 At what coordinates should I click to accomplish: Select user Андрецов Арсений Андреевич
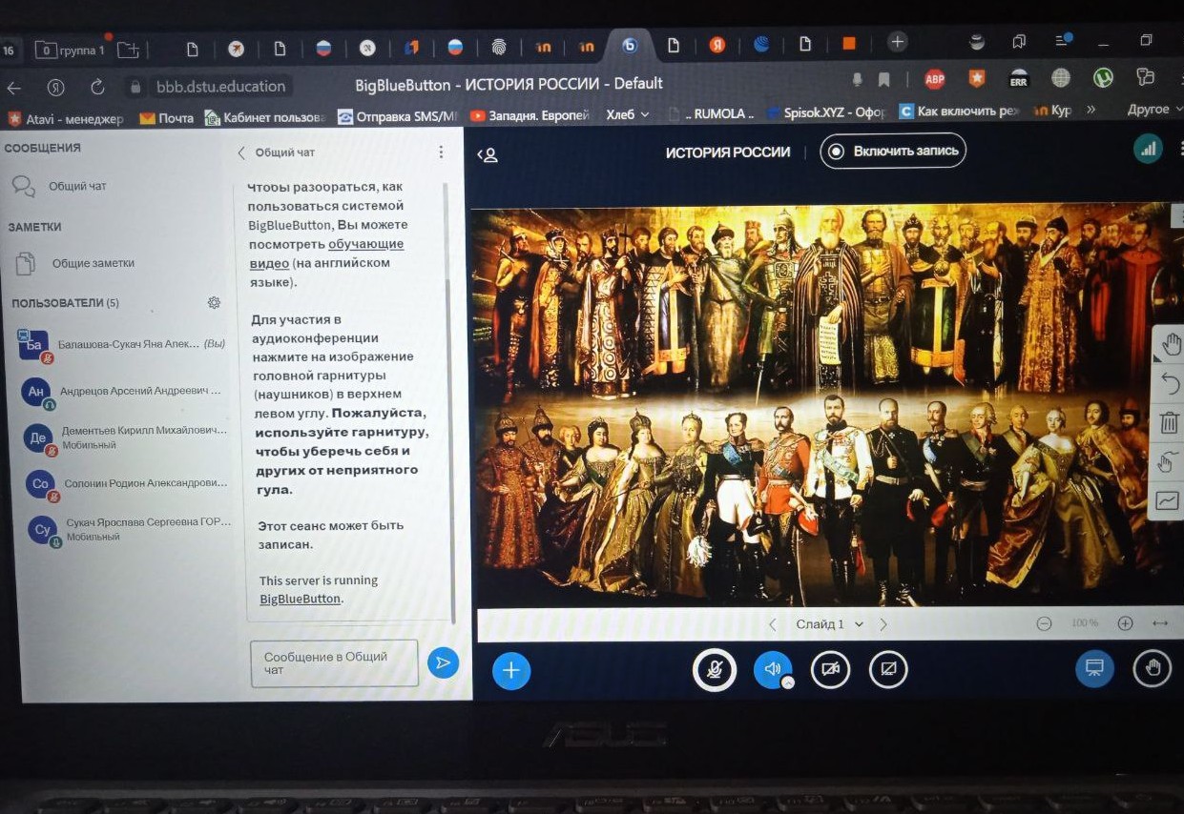point(121,392)
